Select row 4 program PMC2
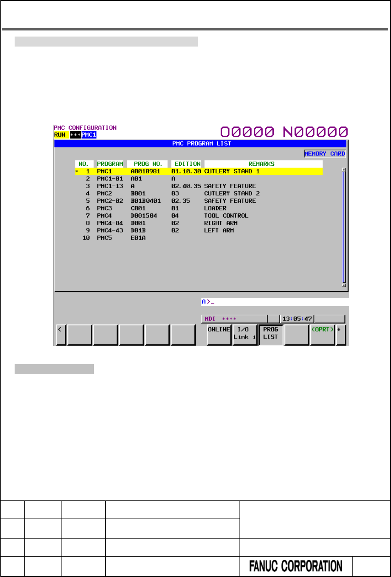Screen dimensions: 391x577 [x=104, y=193]
